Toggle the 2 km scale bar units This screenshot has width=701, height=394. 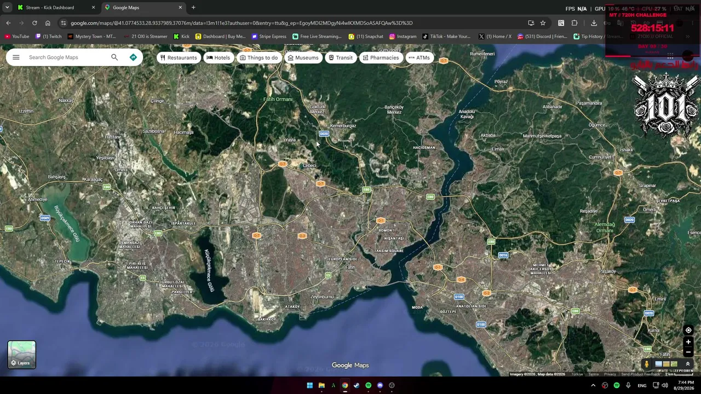[x=678, y=374]
